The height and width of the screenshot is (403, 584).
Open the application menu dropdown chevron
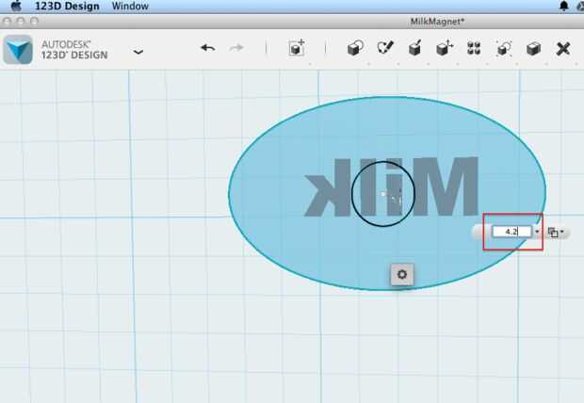[x=138, y=52]
